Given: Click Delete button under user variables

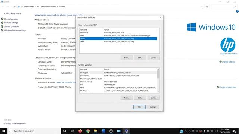Looking at the screenshot, I should (x=153, y=58).
